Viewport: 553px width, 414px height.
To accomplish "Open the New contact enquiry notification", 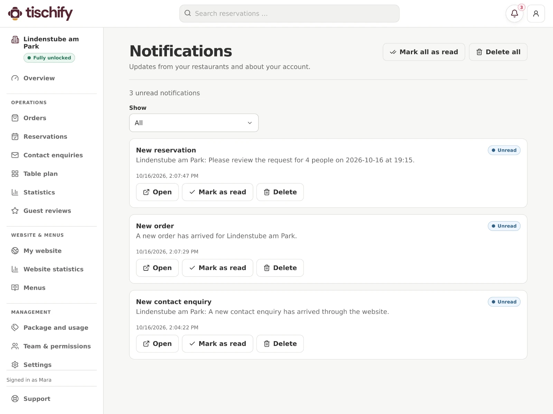I will (x=157, y=344).
